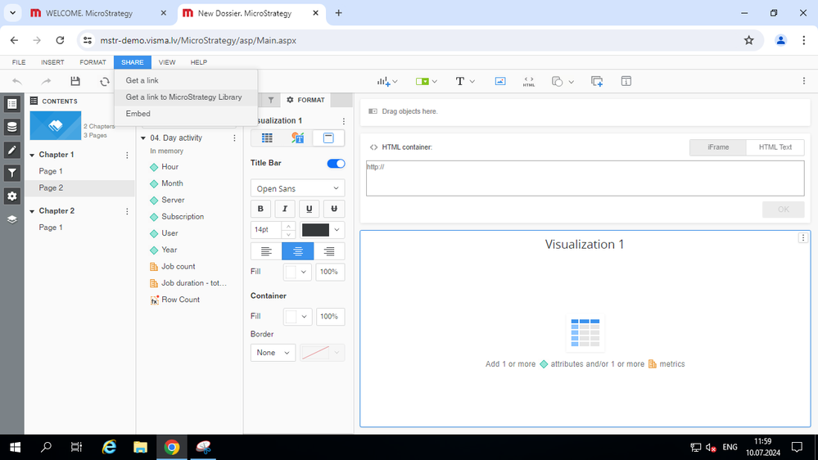Screen dimensions: 818x460
Task: Toggle italic on title text
Action: tap(285, 209)
